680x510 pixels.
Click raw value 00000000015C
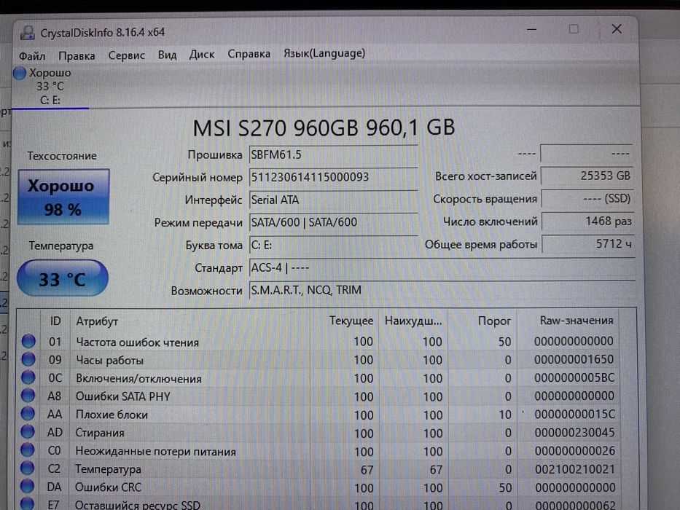(x=574, y=414)
